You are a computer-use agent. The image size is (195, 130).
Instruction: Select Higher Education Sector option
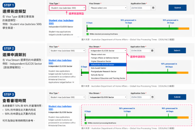pos(108,61)
